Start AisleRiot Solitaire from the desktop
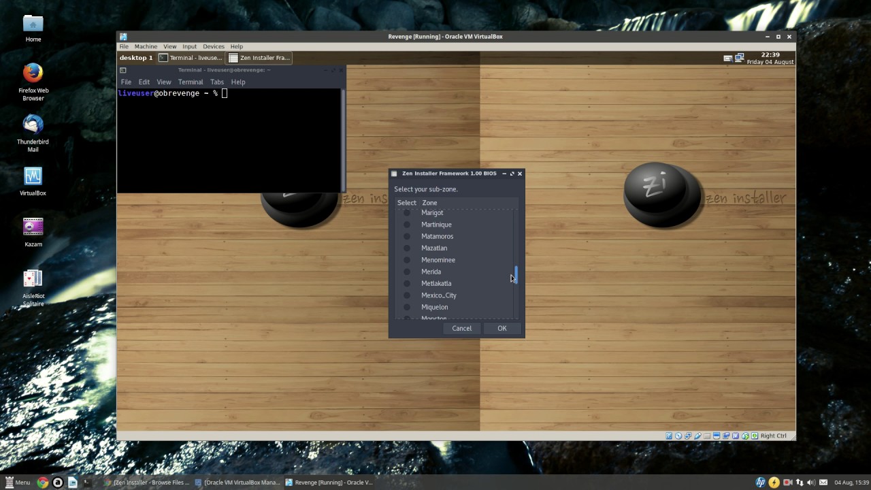This screenshot has width=871, height=490. pyautogui.click(x=33, y=279)
